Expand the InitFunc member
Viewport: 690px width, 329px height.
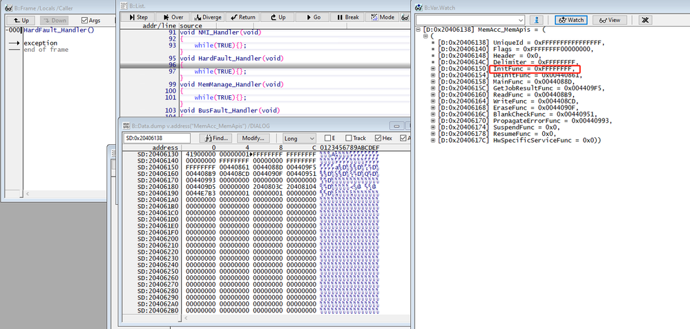(433, 69)
